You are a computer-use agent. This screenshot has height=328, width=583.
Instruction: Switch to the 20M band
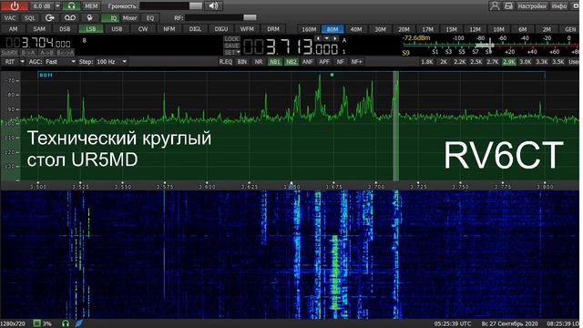(x=404, y=29)
